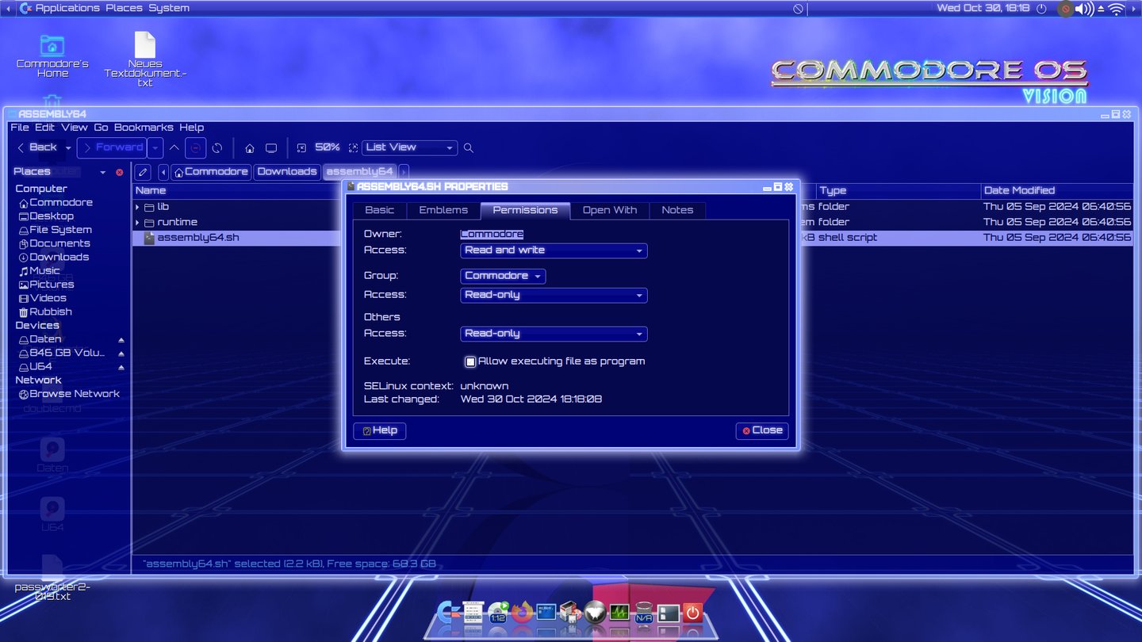Click the Close button in Properties dialog
1142x642 pixels.
click(762, 430)
